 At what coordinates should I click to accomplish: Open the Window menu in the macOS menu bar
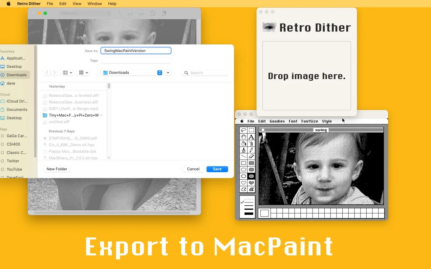click(94, 4)
